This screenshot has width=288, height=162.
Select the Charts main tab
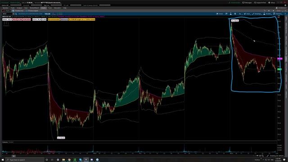(44, 8)
